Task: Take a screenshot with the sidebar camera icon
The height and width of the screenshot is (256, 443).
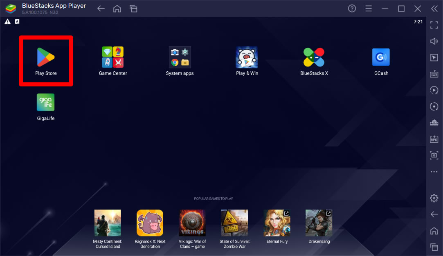Action: [434, 155]
